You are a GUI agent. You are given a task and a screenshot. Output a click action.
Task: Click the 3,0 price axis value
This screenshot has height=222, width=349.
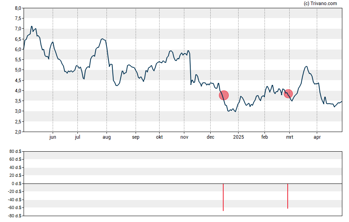tap(18, 111)
